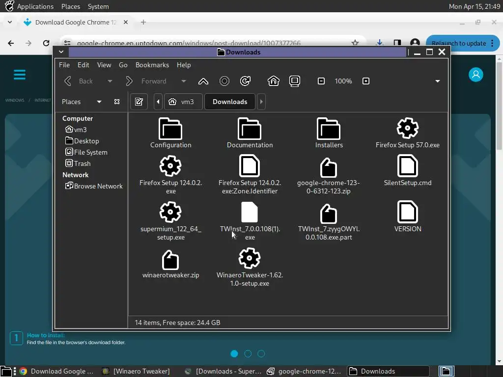Image resolution: width=503 pixels, height=377 pixels.
Task: Select supermium_122_64_setup.exe icon
Action: point(170,212)
